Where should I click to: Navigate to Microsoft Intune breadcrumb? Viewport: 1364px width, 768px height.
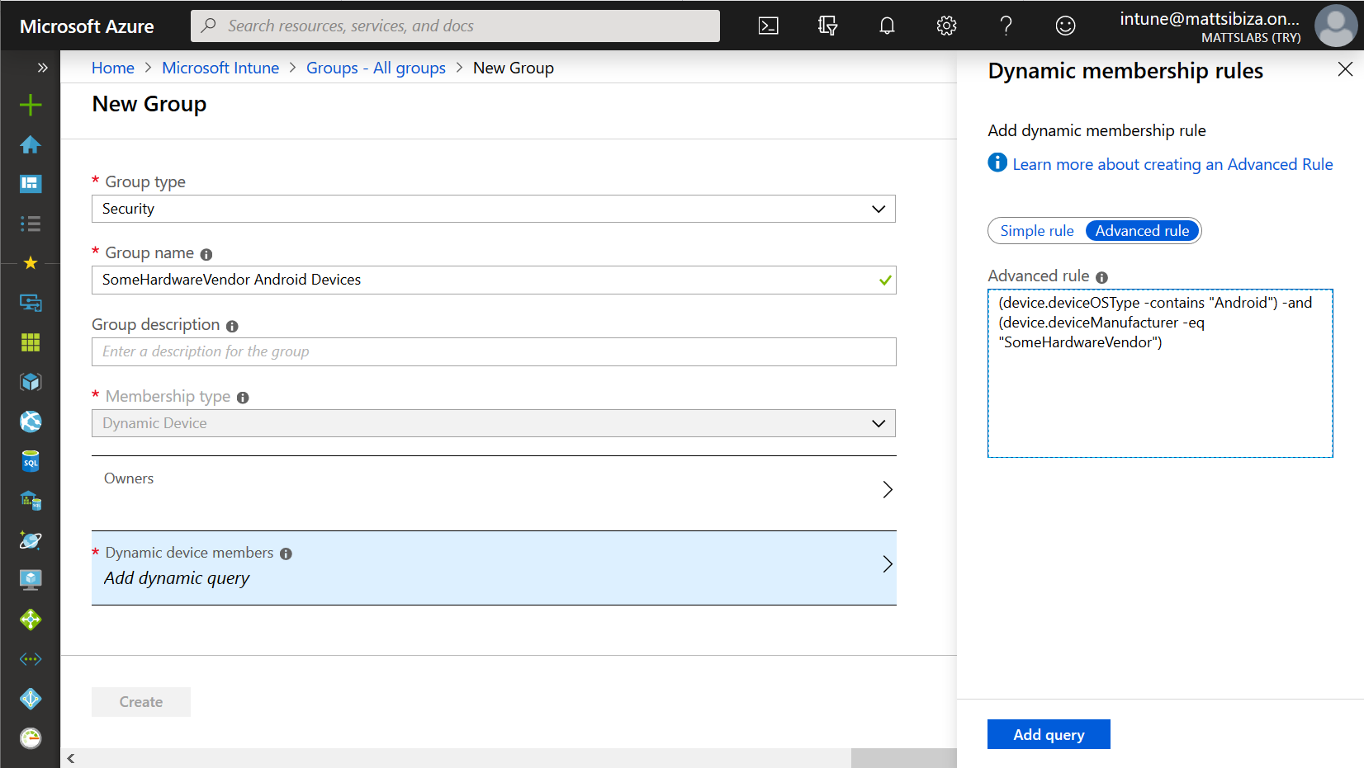pos(220,68)
